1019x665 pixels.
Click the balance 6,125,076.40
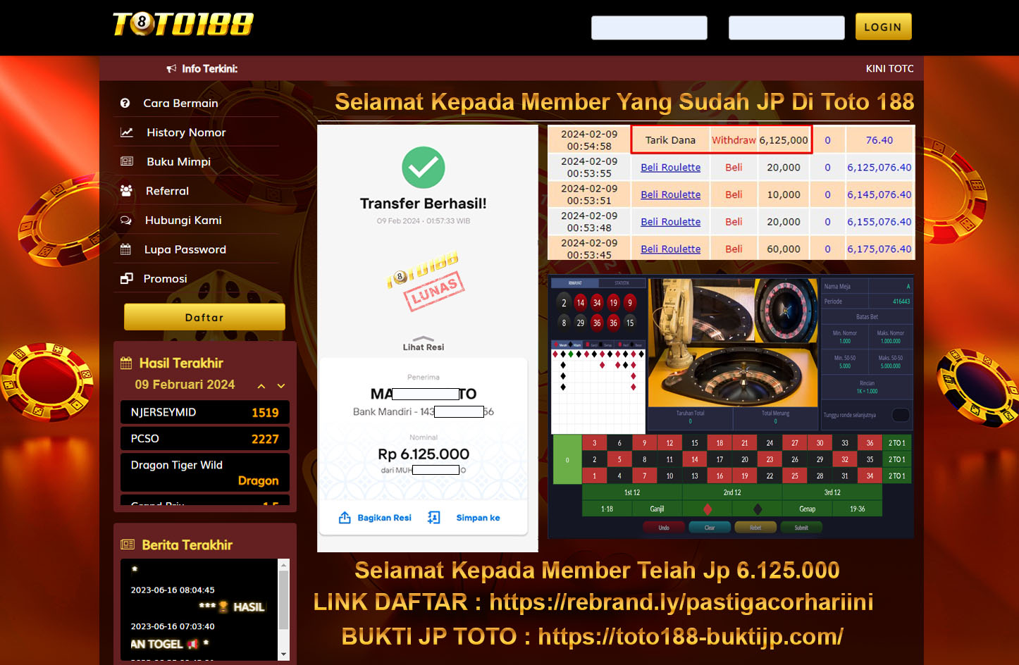(879, 168)
